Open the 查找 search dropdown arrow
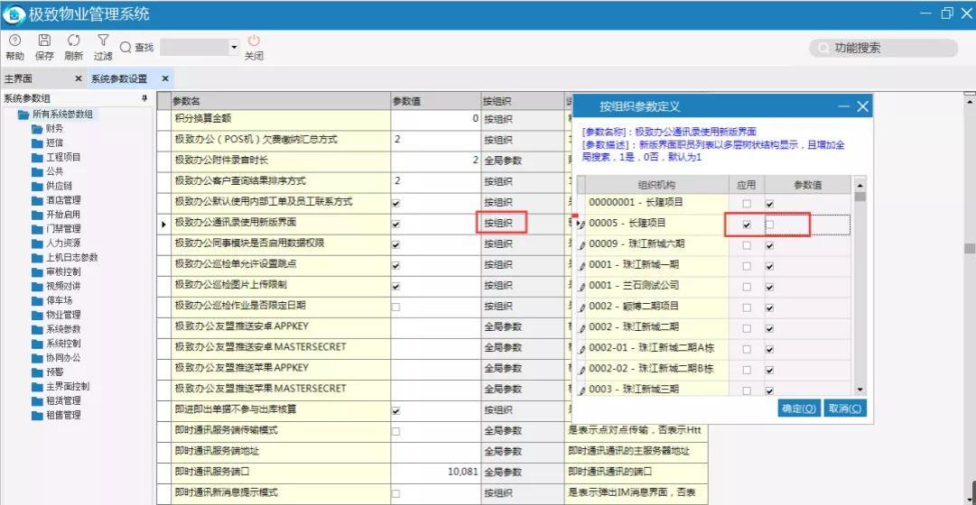This screenshot has width=976, height=505. click(x=234, y=47)
